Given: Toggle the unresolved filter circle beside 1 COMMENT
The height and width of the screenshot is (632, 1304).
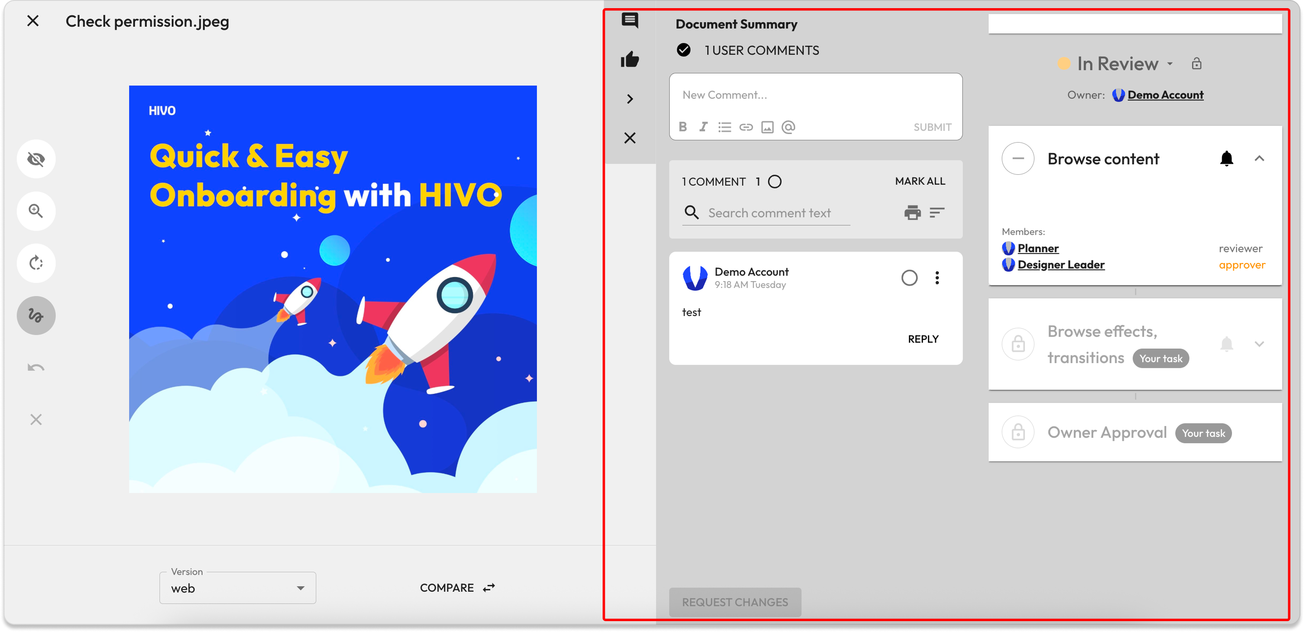Looking at the screenshot, I should (x=774, y=182).
